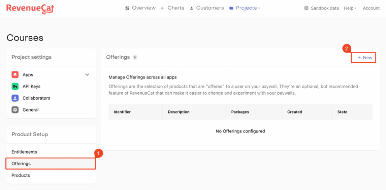
Task: Open the Projects dropdown menu
Action: [x=245, y=8]
